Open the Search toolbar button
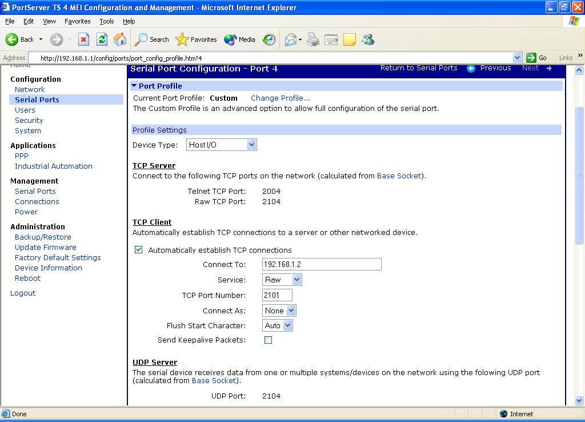This screenshot has height=422, width=585. pos(152,39)
